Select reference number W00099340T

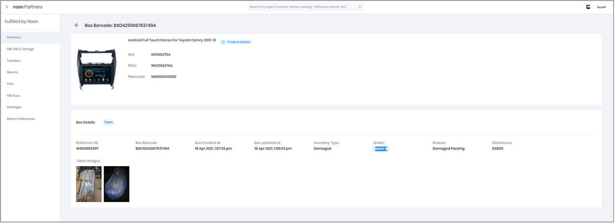point(87,149)
